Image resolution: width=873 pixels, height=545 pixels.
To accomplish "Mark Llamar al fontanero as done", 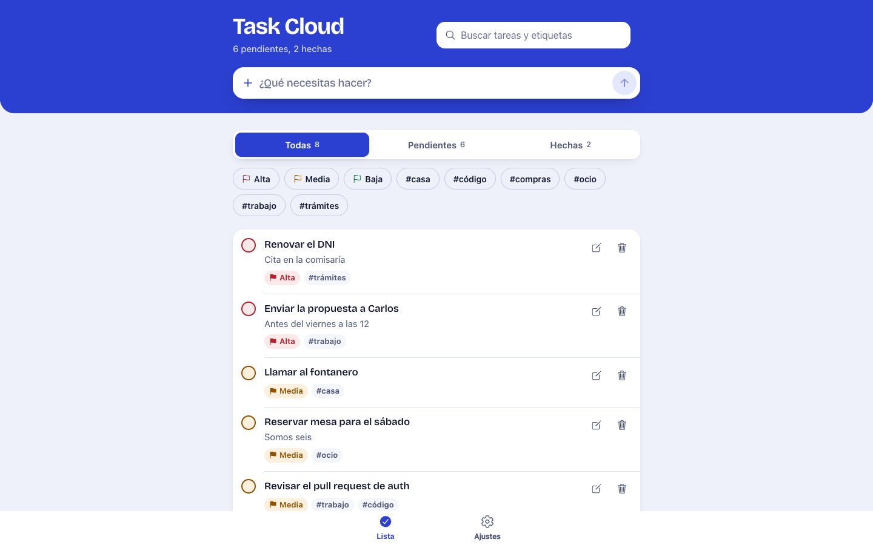I will 249,373.
